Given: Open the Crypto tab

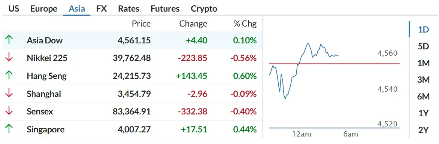Looking at the screenshot, I should pyautogui.click(x=204, y=9).
